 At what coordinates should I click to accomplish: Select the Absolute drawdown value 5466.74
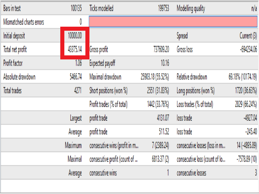coord(76,77)
